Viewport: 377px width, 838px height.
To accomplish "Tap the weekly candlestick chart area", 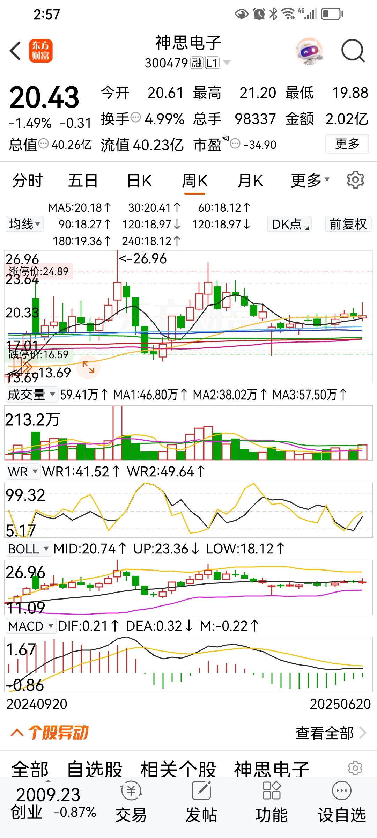I will click(x=188, y=316).
